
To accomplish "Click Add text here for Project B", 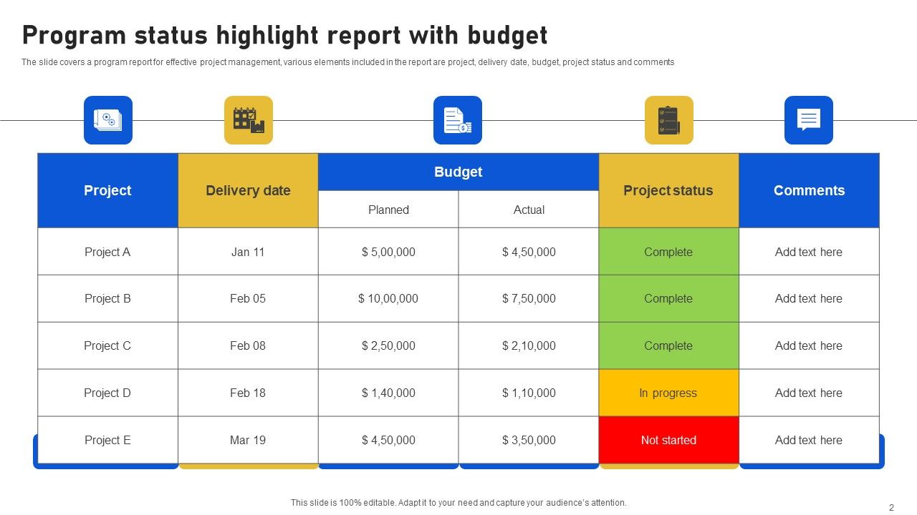I will 809,298.
